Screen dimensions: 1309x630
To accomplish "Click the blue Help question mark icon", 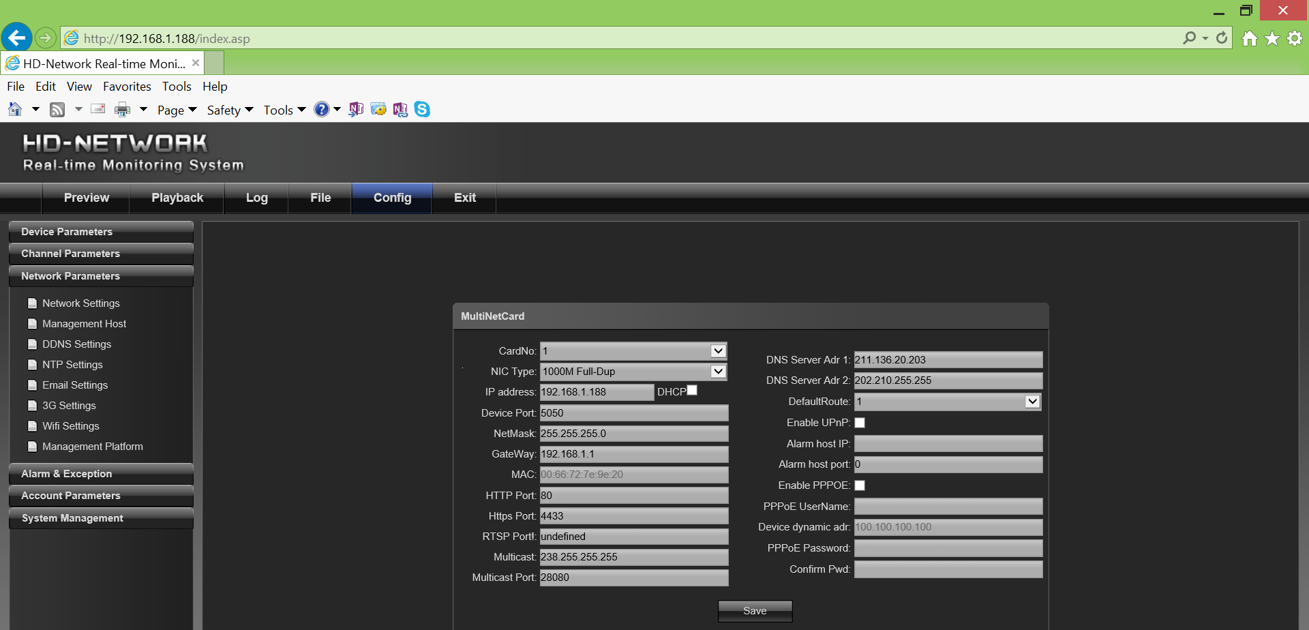I will [x=321, y=110].
